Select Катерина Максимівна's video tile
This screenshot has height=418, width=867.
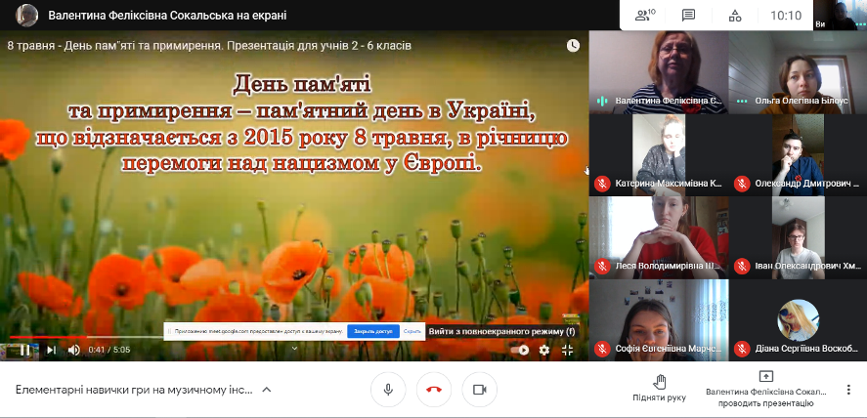[659, 155]
